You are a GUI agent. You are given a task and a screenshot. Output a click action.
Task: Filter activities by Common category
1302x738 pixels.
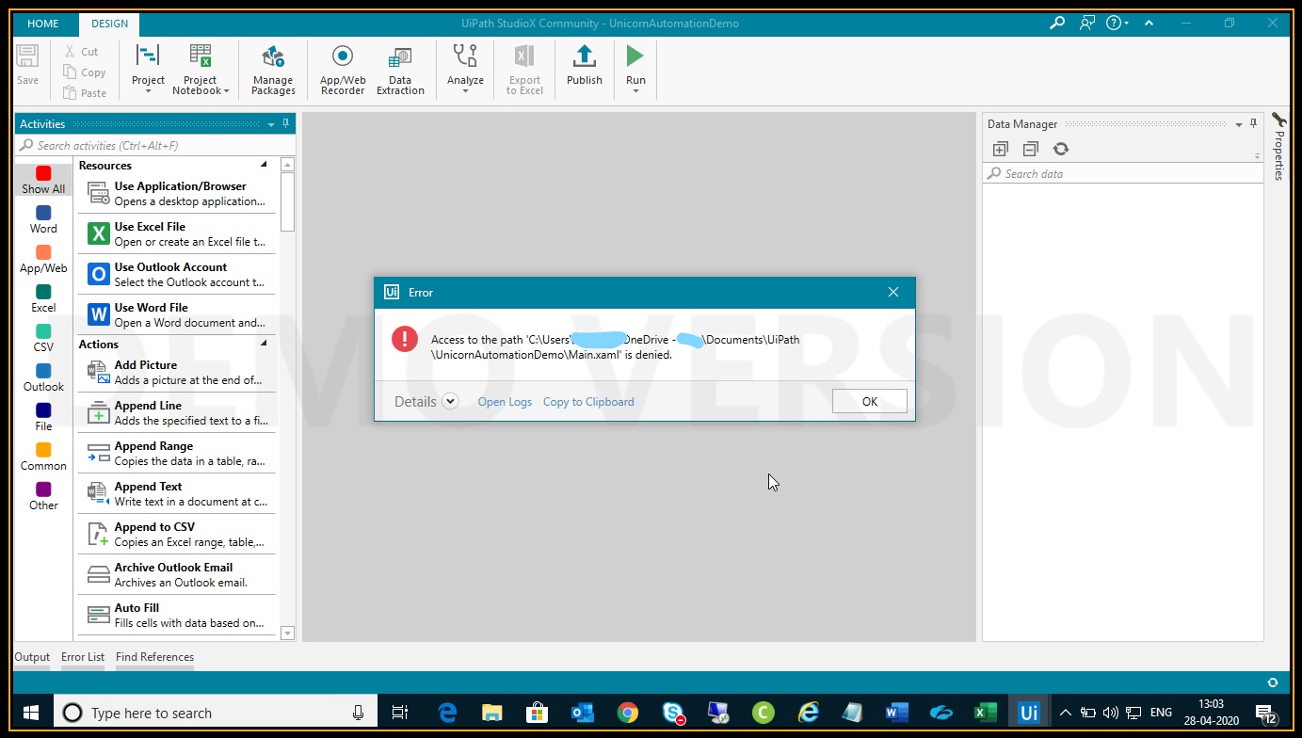43,457
